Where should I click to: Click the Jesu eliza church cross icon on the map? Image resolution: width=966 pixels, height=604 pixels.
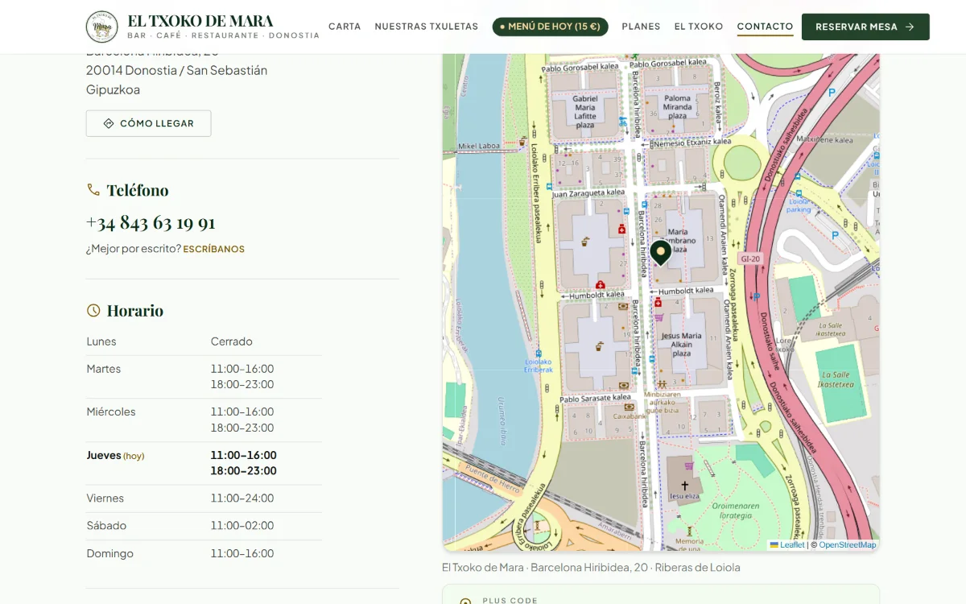click(x=685, y=486)
